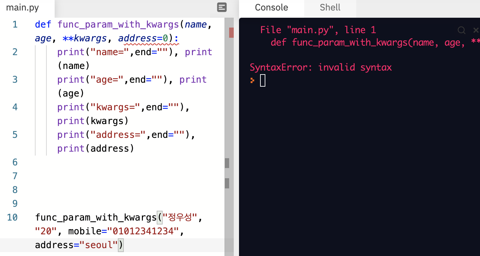Click line number 6 in gutter

(x=15, y=162)
